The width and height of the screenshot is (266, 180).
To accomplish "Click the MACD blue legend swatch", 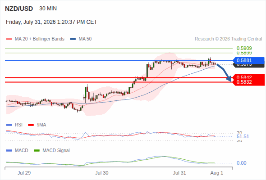I will point(9,151).
